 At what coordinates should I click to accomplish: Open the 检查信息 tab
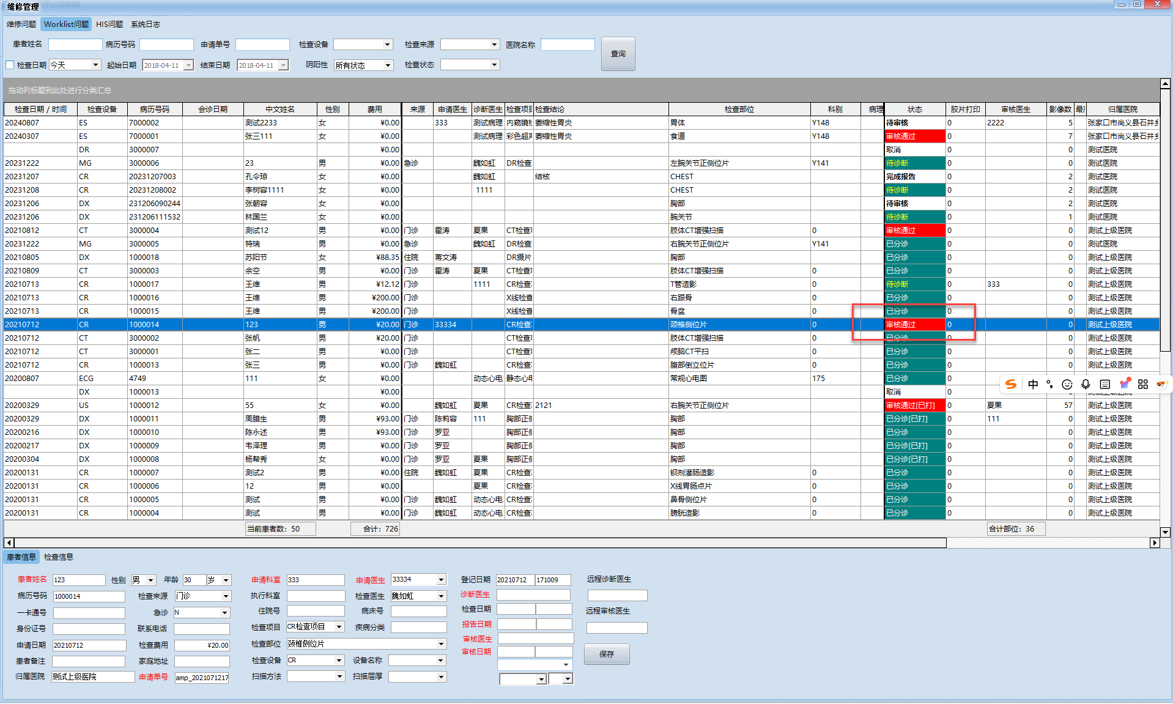(x=59, y=557)
